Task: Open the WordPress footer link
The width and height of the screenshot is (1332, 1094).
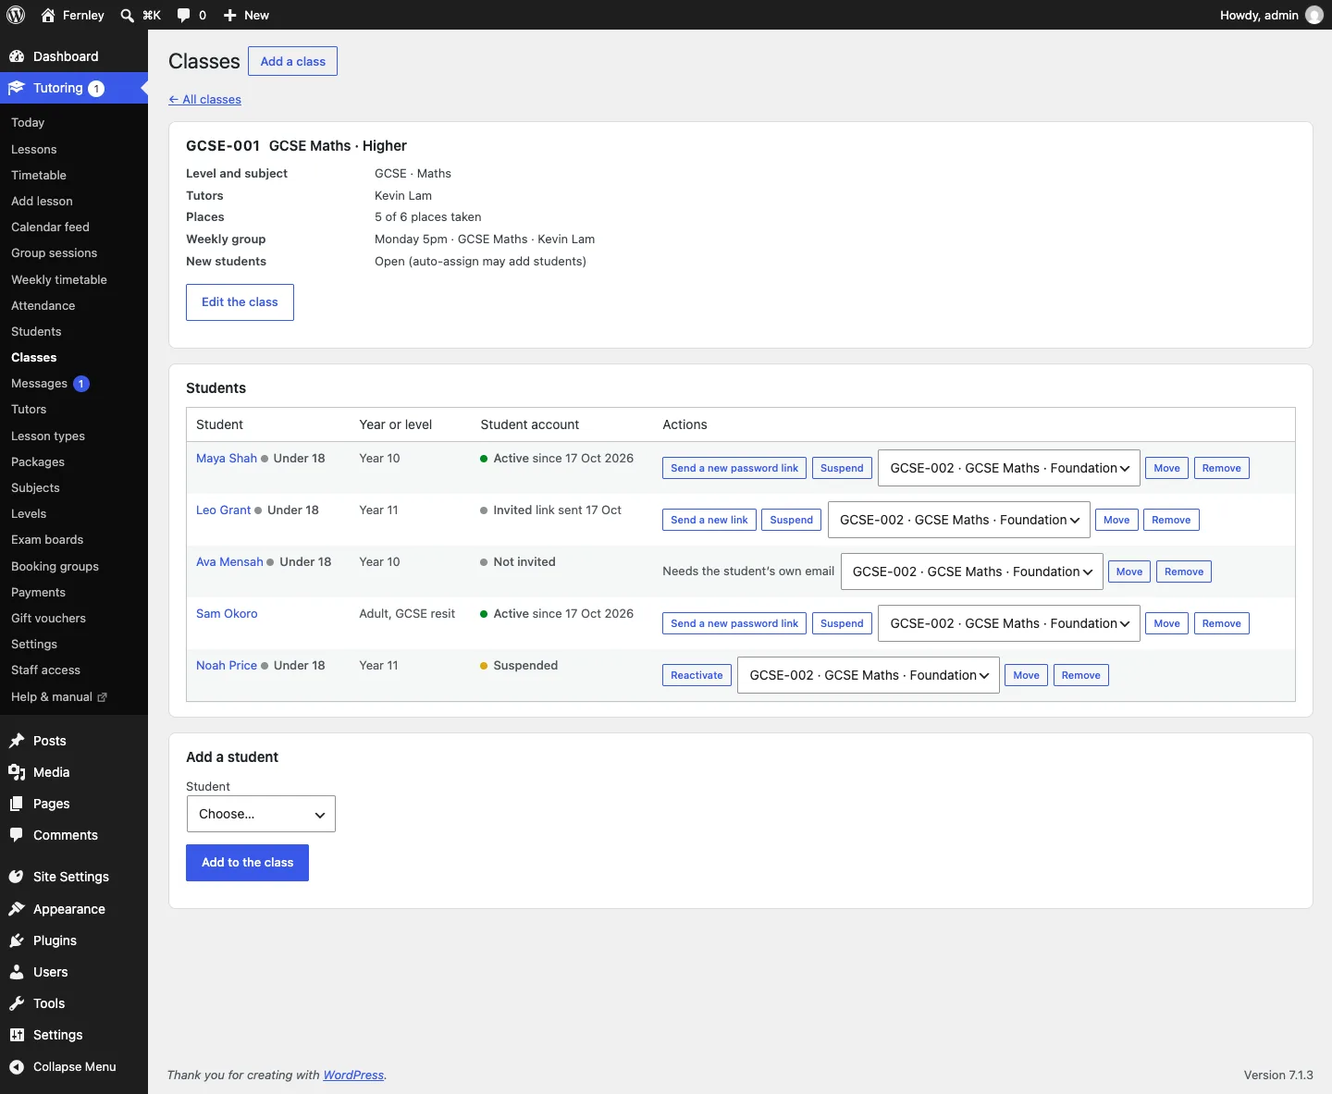Action: pos(353,1076)
